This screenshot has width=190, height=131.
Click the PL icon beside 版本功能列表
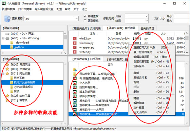tap(75, 92)
